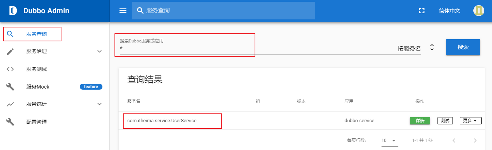Click the fullscreen icon in the header
Image resolution: width=492 pixels, height=150 pixels.
421,11
